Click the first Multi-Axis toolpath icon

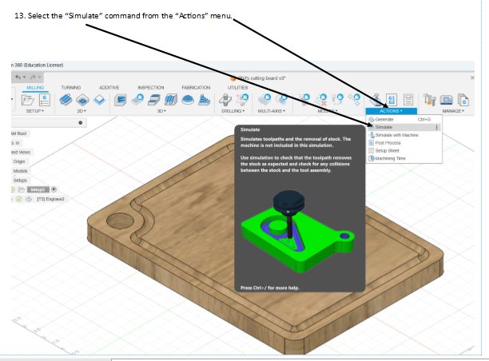(264, 100)
